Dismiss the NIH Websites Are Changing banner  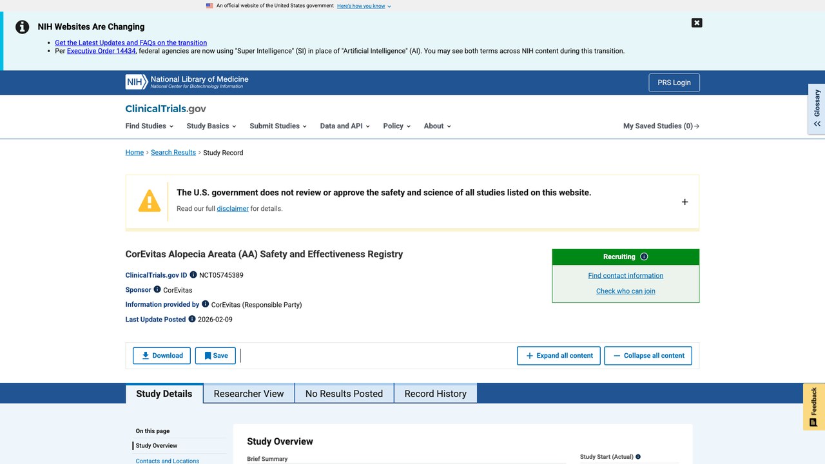click(697, 23)
